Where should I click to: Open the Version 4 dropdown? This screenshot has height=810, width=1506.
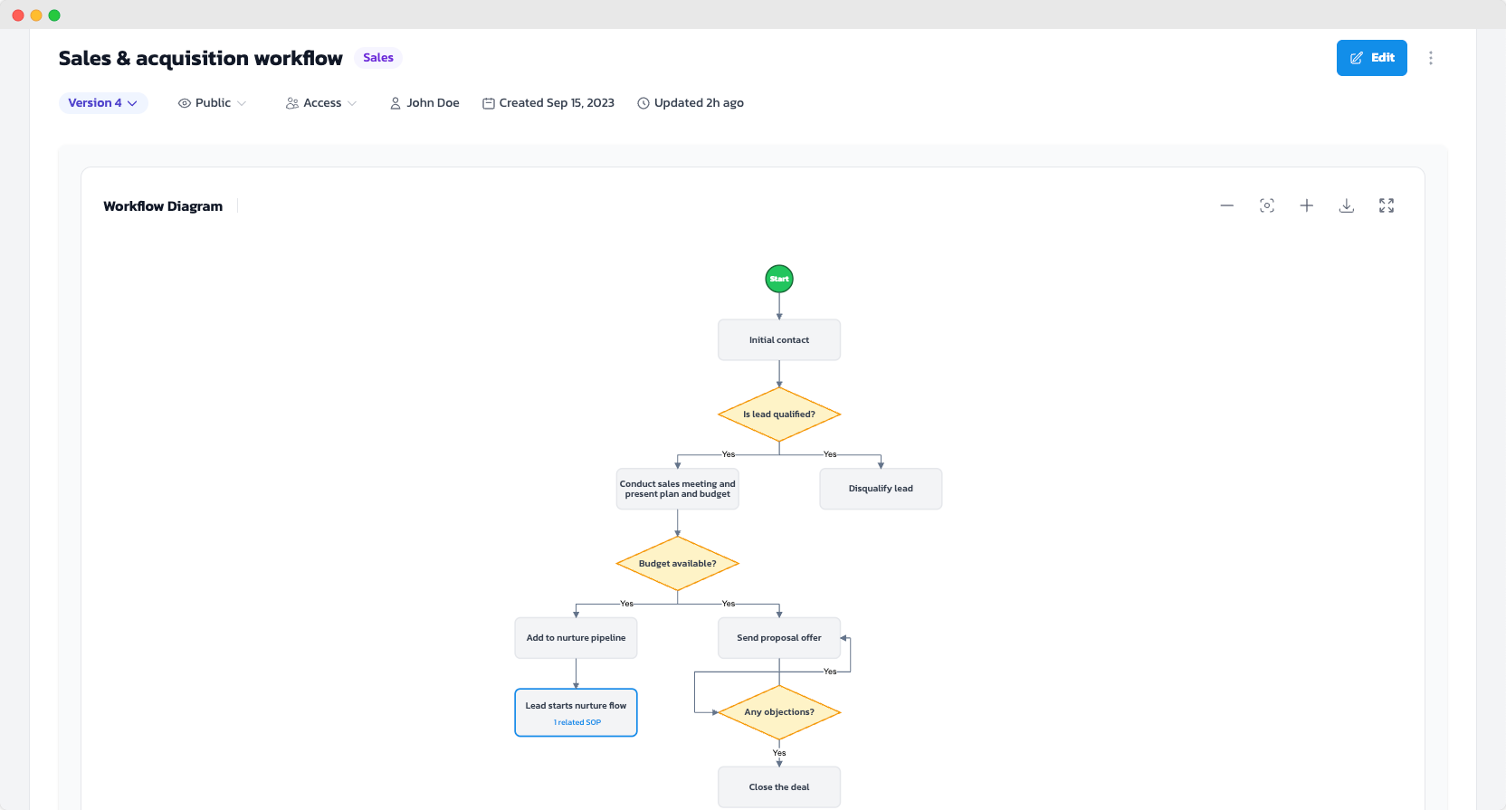[x=103, y=103]
